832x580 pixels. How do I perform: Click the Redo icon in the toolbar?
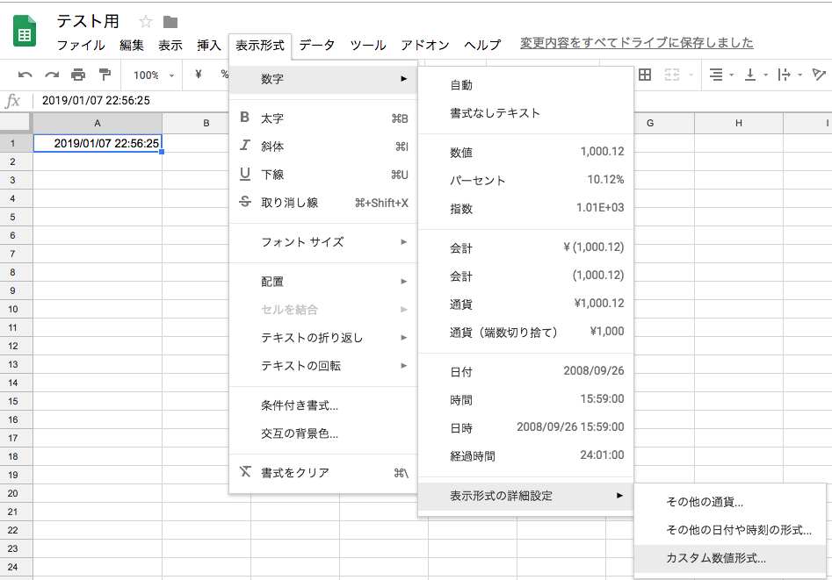coord(50,75)
